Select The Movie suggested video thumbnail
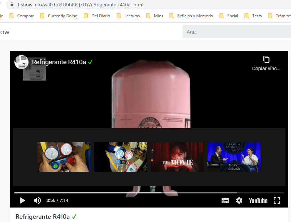291x222 pixels. click(x=177, y=157)
